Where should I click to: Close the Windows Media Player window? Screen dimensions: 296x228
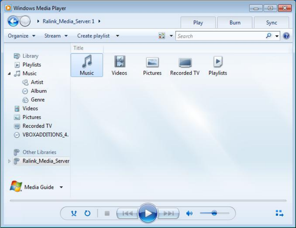[x=285, y=8]
